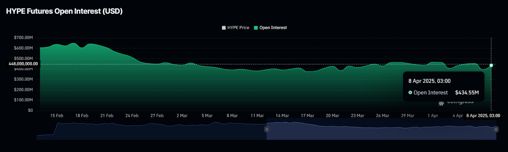Click the highlighted data point marker on the chart line
Viewport: 508px width, 152px height.
tap(491, 65)
